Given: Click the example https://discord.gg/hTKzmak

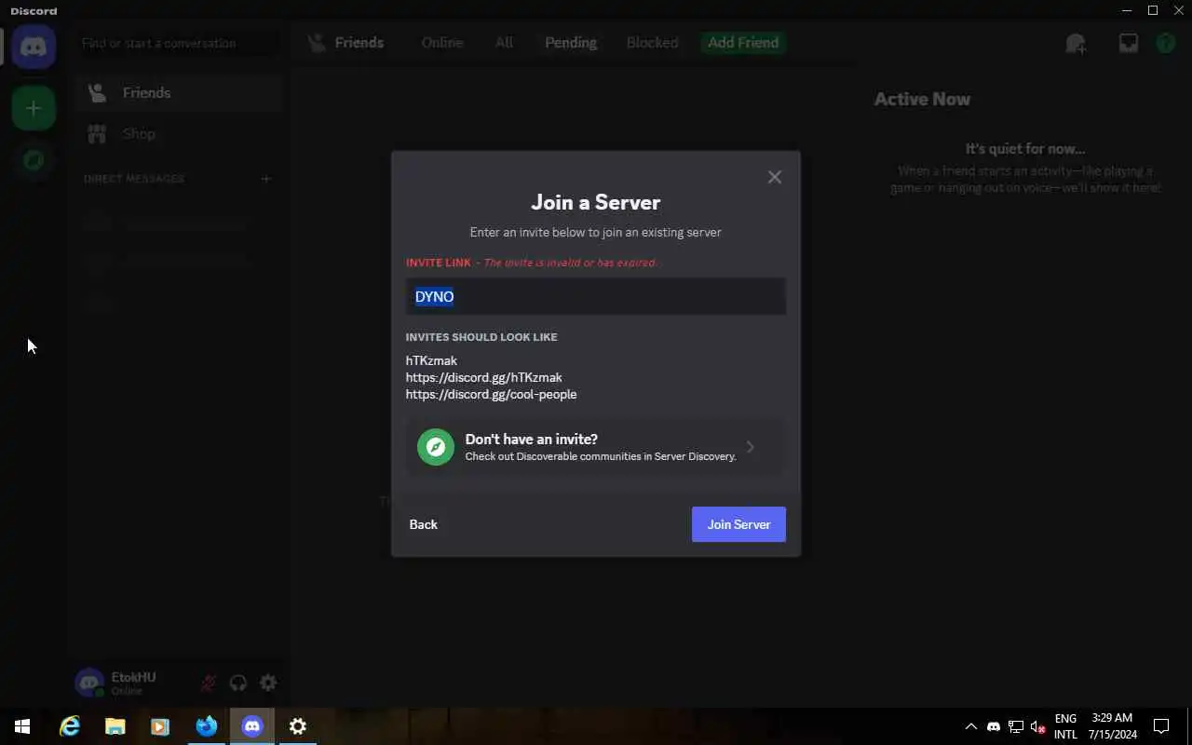Looking at the screenshot, I should pos(483,377).
